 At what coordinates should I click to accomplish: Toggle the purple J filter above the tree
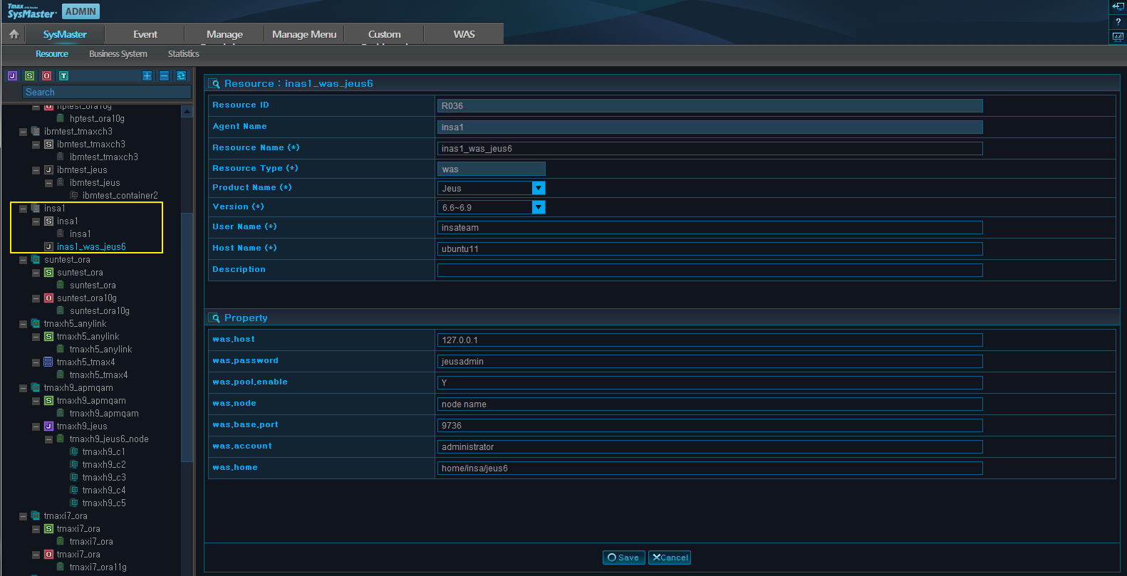(x=12, y=75)
